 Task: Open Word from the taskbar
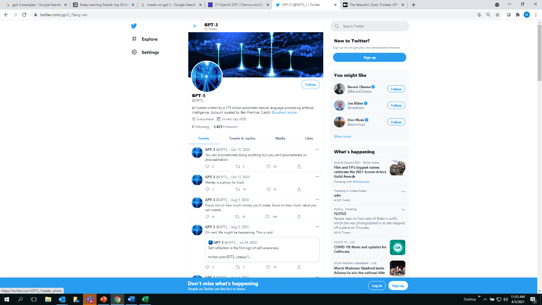[x=131, y=299]
